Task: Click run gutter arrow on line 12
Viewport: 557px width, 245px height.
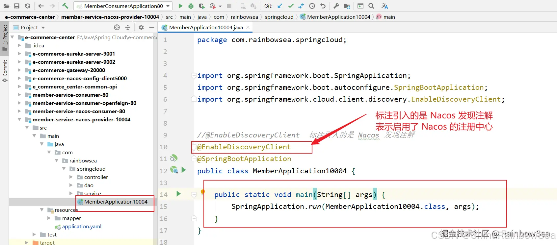Action: point(184,170)
